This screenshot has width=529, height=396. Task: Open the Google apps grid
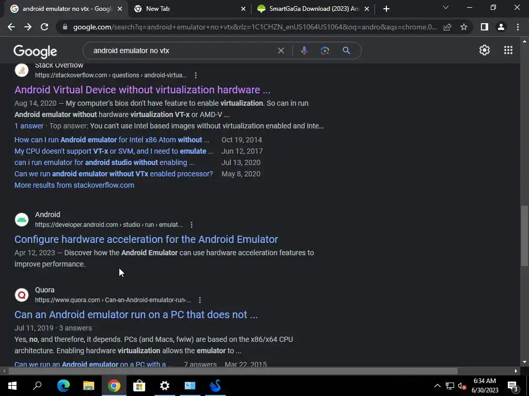[508, 50]
